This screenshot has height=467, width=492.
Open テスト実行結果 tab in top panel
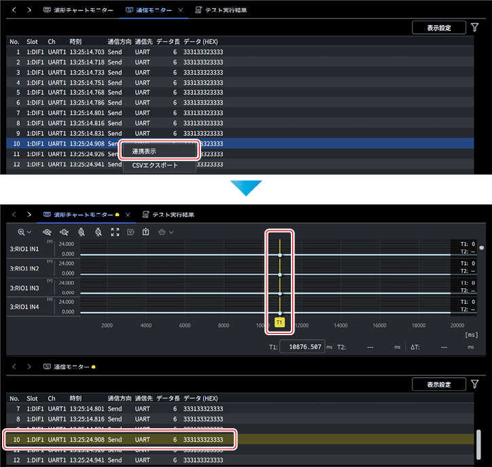[221, 10]
